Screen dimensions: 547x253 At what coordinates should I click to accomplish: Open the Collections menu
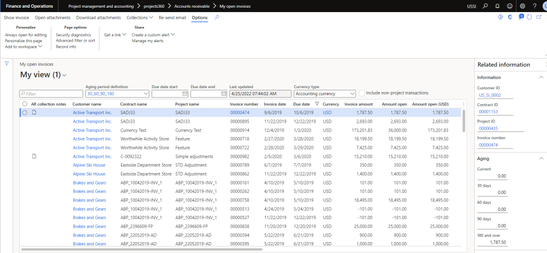(139, 18)
